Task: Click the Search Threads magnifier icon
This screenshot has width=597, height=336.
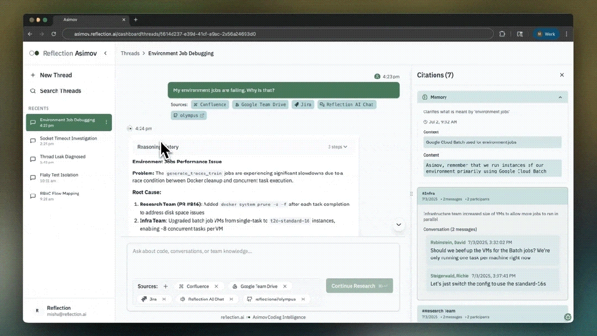Action: pos(33,91)
